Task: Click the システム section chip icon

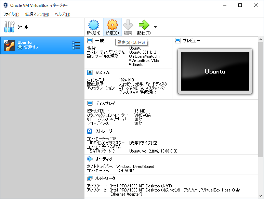Action: 90,72
